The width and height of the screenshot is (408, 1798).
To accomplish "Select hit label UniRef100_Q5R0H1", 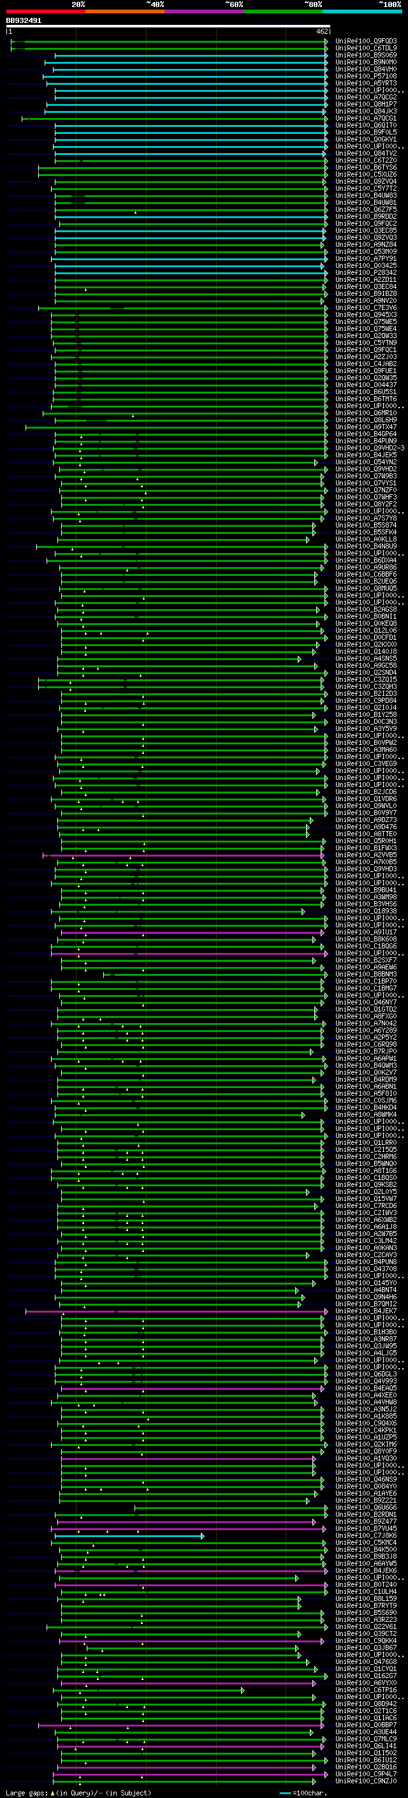I will click(x=366, y=841).
